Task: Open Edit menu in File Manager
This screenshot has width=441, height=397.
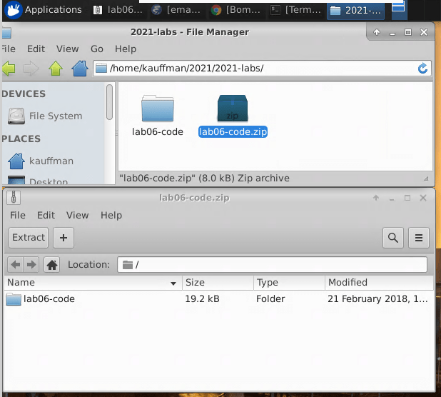Action: 36,49
